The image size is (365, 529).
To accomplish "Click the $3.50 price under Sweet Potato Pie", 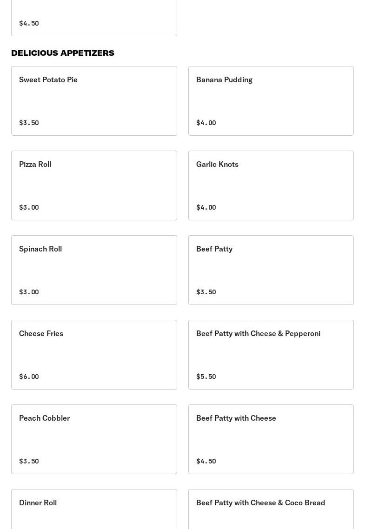I will click(29, 123).
